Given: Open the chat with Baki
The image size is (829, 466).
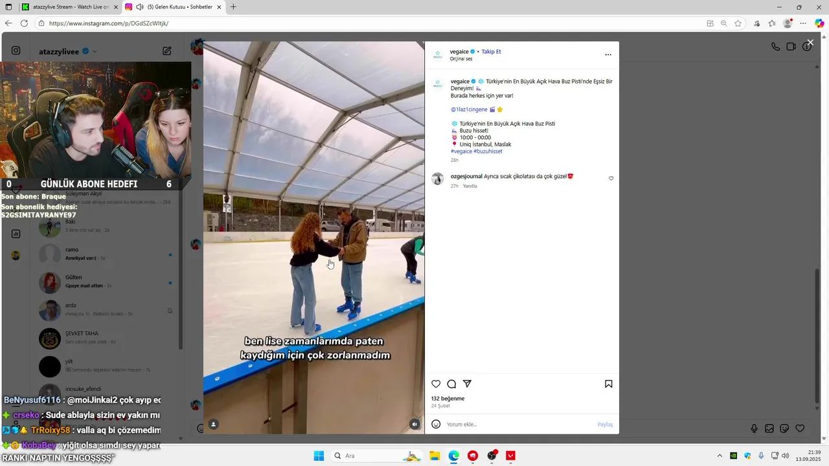Looking at the screenshot, I should point(107,226).
